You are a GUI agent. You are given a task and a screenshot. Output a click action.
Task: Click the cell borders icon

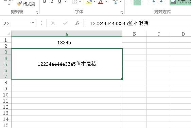click(x=74, y=2)
